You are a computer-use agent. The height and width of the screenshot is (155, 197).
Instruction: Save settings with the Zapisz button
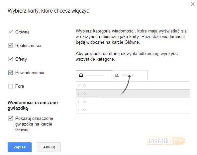coord(20,147)
